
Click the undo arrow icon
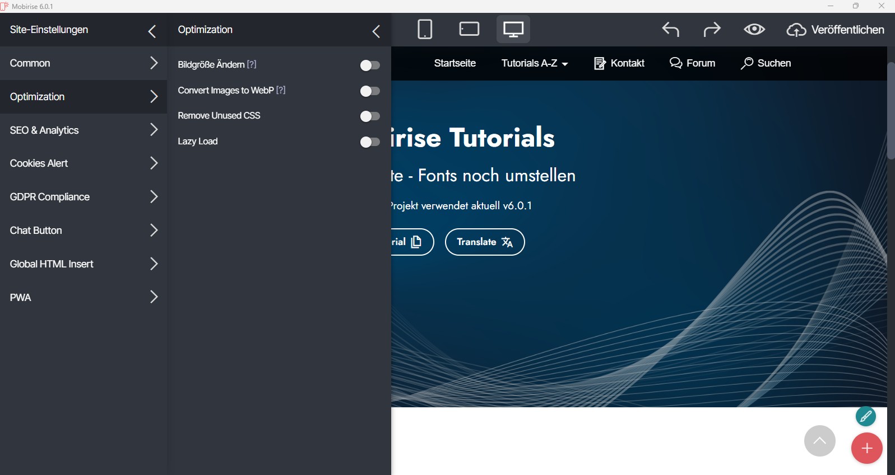pyautogui.click(x=670, y=30)
